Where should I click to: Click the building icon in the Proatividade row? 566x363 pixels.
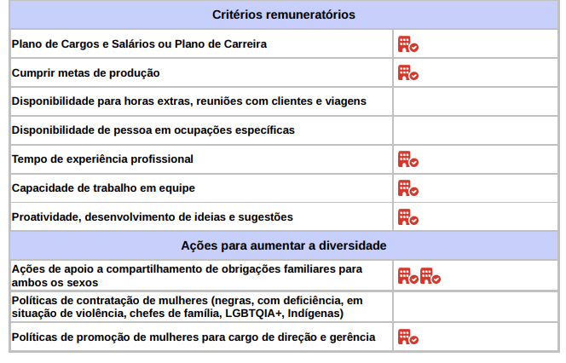[407, 217]
